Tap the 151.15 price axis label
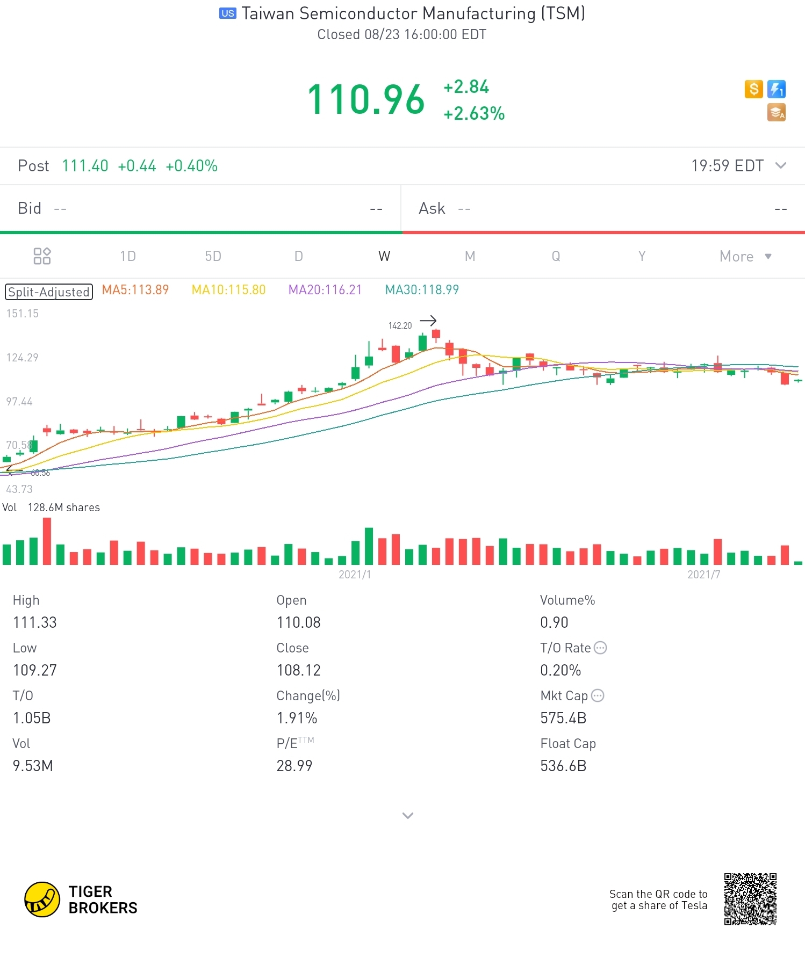The width and height of the screenshot is (805, 965). click(22, 314)
